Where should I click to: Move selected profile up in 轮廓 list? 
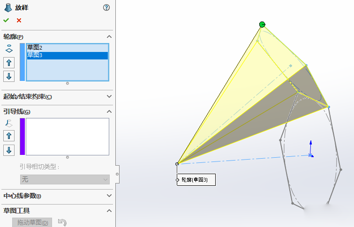coord(9,63)
